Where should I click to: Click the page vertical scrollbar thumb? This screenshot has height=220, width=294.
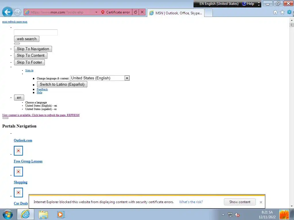tap(292, 25)
